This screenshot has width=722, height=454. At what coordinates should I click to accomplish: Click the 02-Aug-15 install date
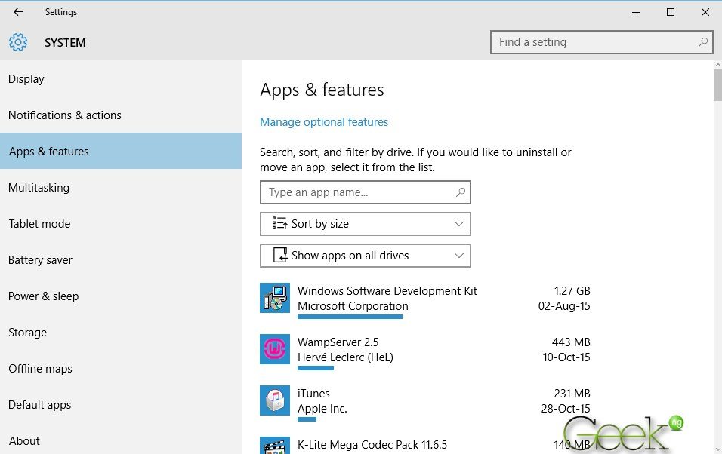[564, 306]
